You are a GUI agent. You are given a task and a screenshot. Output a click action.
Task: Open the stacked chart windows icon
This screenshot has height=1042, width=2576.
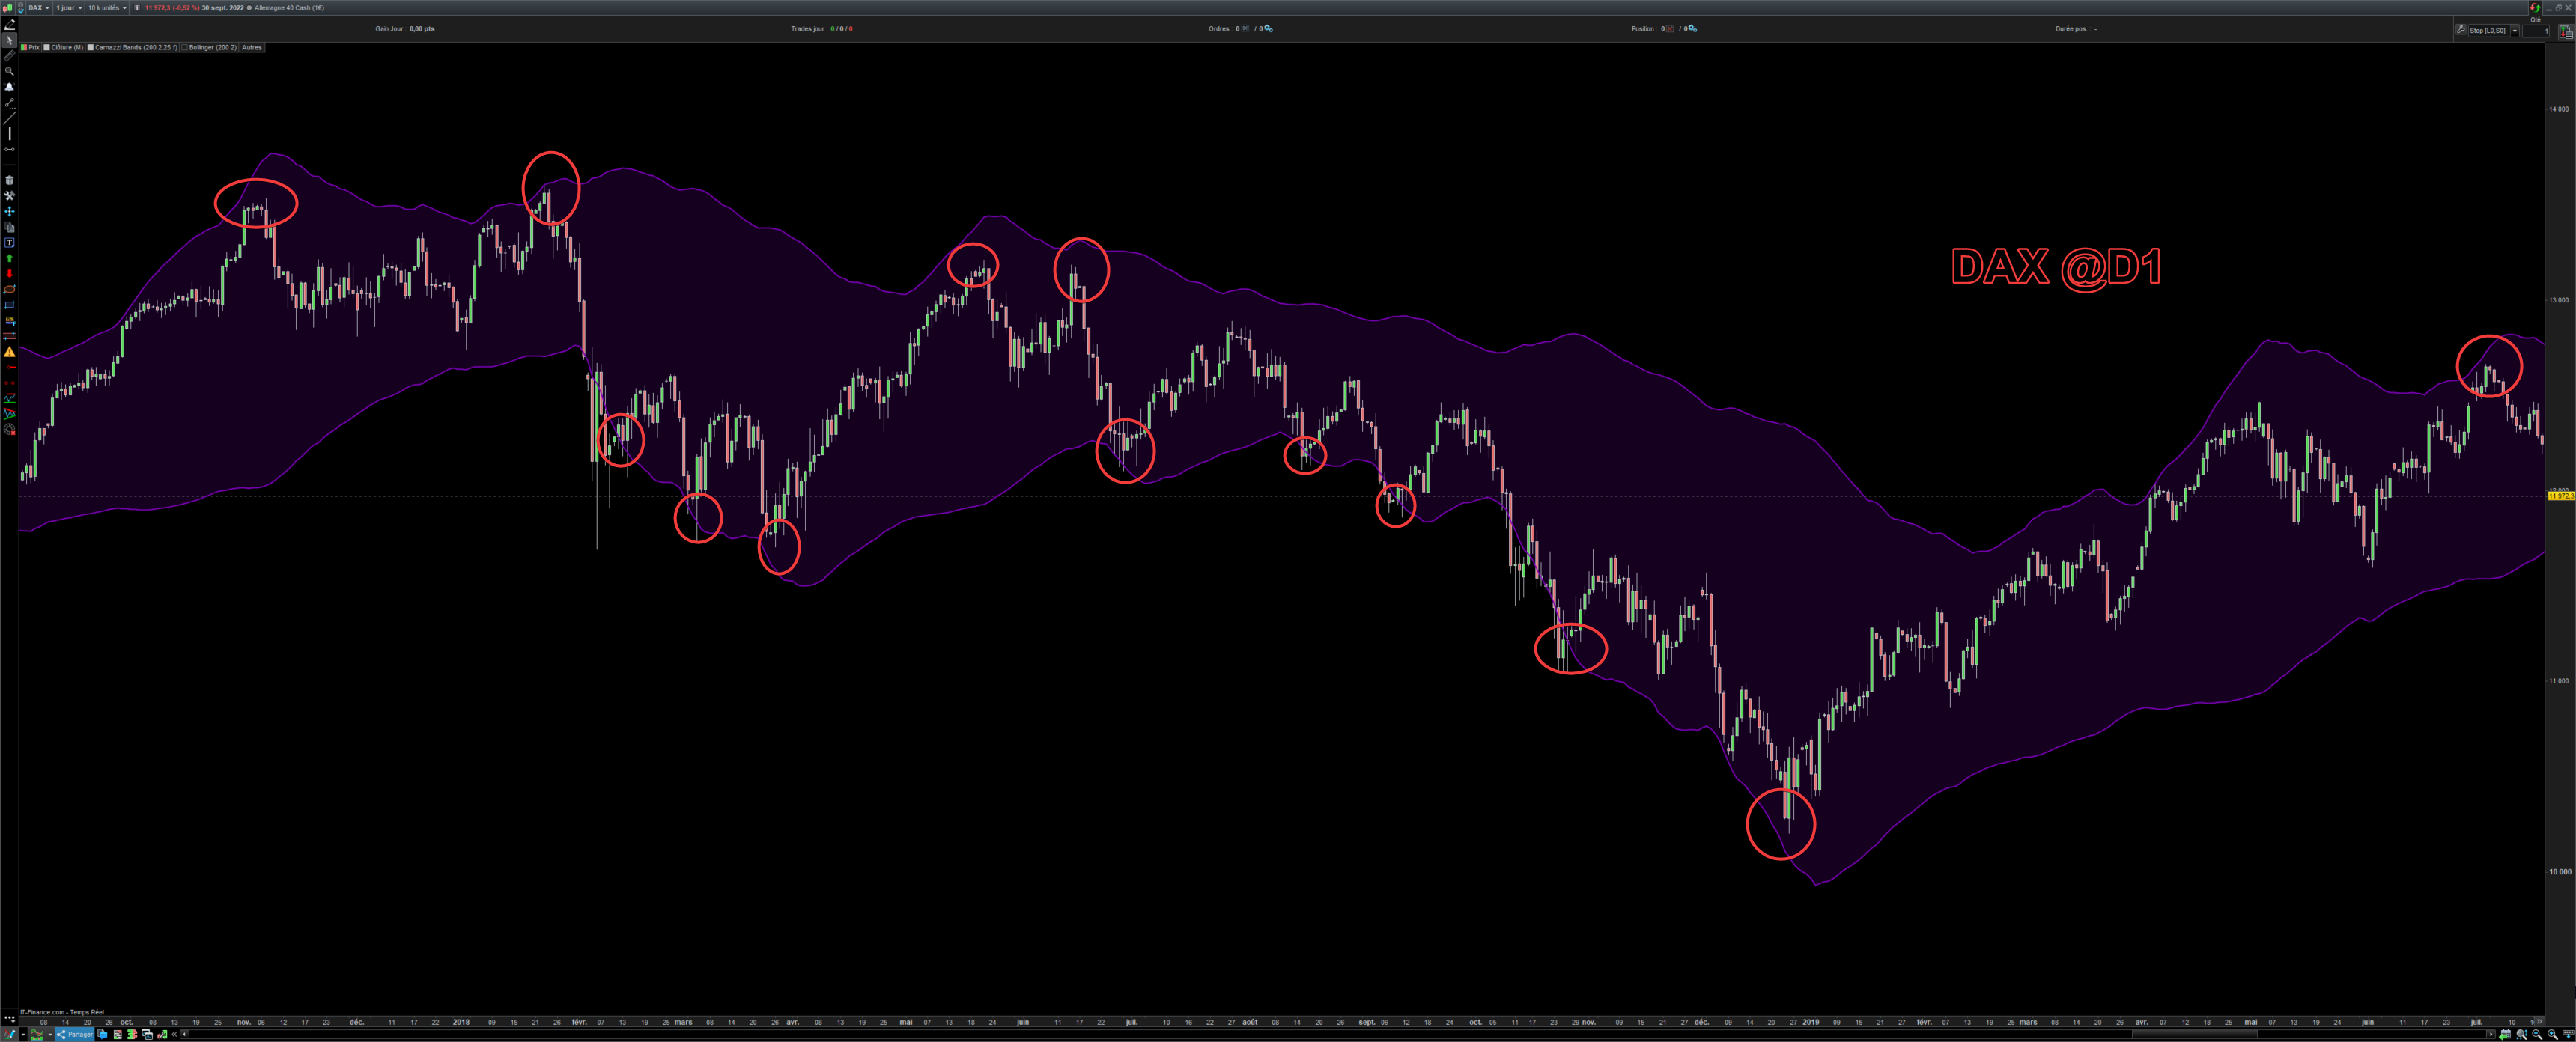click(x=147, y=1034)
